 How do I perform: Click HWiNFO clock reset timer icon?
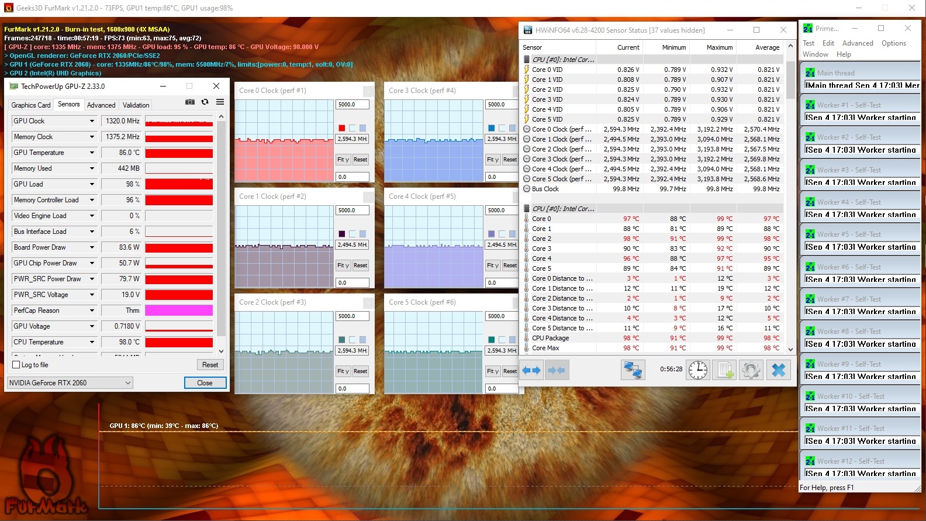coord(698,370)
